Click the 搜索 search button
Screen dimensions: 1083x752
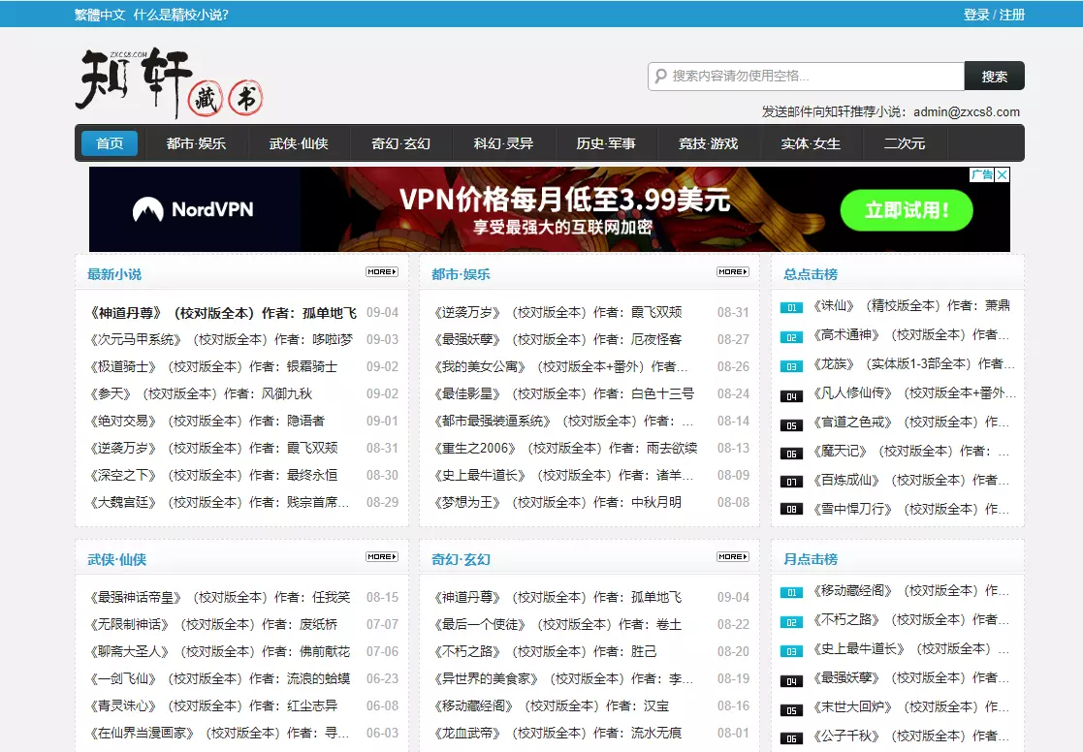(994, 76)
